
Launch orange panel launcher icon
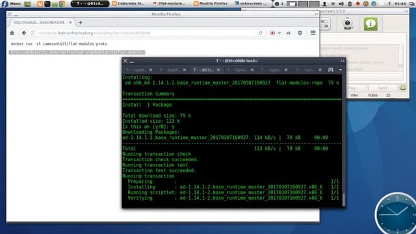tap(40, 4)
